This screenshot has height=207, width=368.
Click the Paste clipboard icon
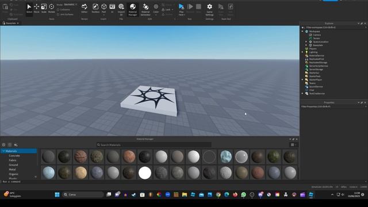pyautogui.click(x=5, y=7)
